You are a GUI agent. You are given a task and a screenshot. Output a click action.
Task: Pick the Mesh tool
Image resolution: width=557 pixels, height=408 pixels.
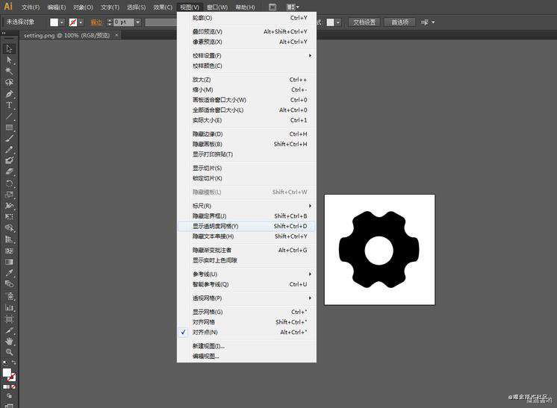(x=9, y=251)
